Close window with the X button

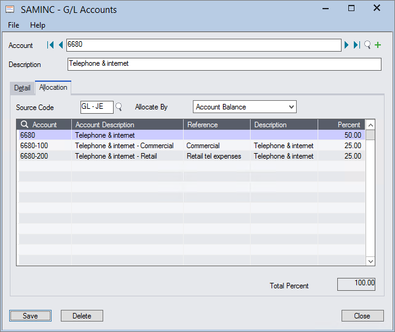click(377, 8)
